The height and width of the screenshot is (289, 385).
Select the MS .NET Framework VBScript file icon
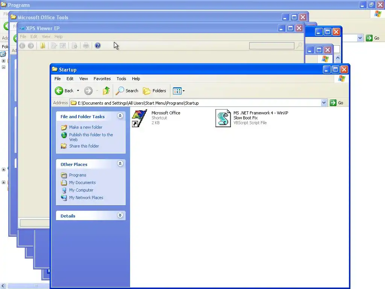pyautogui.click(x=223, y=118)
